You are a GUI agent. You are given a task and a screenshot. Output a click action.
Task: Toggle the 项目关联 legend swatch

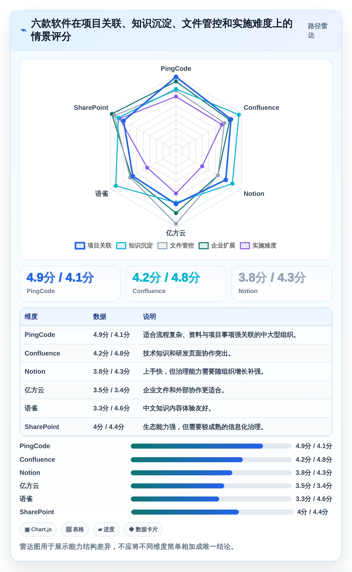click(x=80, y=246)
